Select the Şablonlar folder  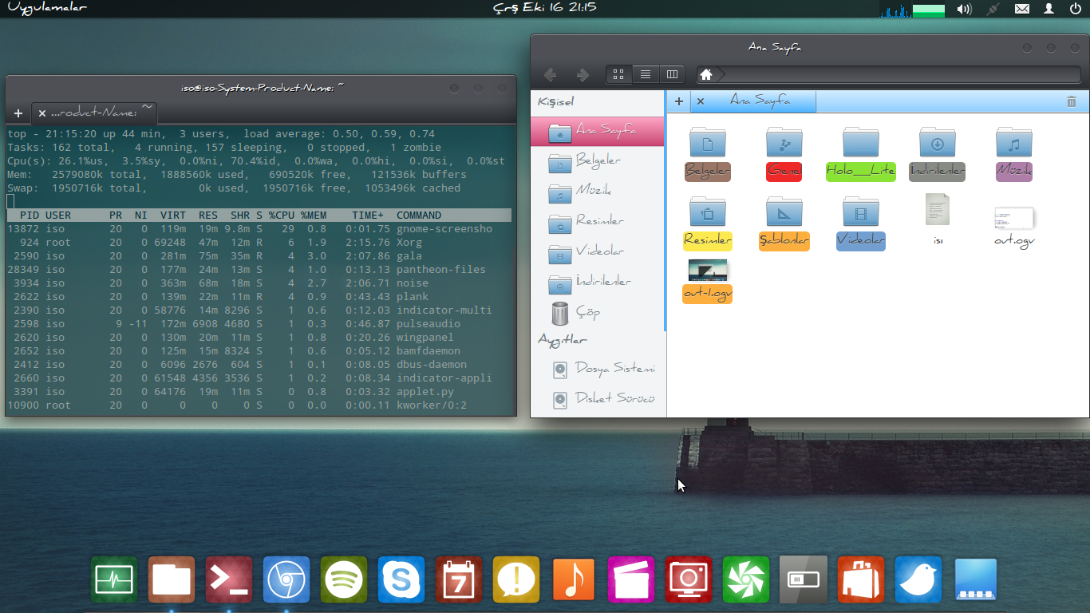pos(784,223)
